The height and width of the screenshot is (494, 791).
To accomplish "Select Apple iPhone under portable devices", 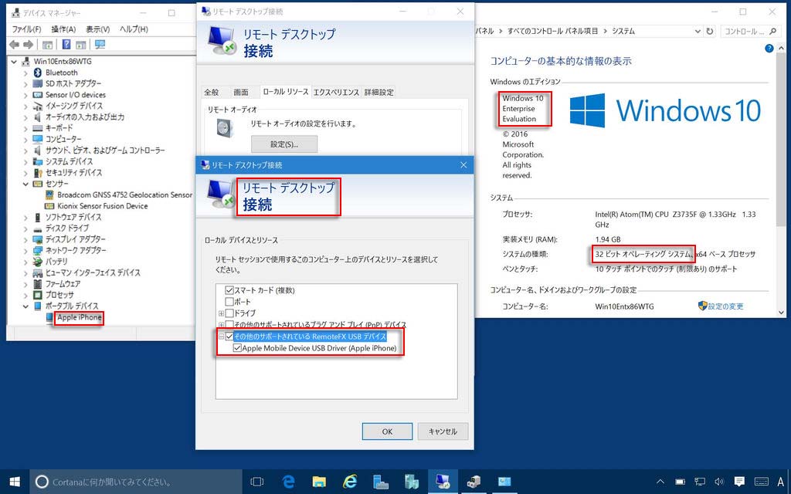I will [80, 317].
